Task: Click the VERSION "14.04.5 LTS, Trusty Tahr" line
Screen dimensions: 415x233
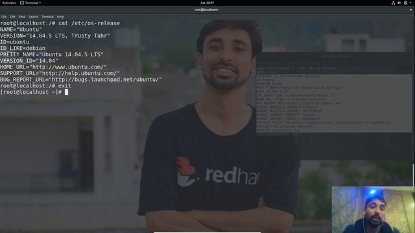Action: (55, 36)
